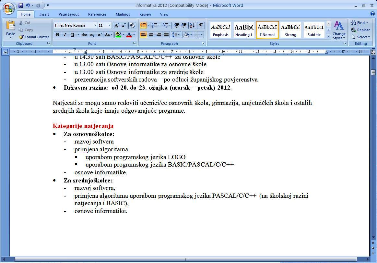Viewport: 377px width, 263px height.
Task: Toggle the ruler with the View Ruler button
Action: pyautogui.click(x=373, y=52)
